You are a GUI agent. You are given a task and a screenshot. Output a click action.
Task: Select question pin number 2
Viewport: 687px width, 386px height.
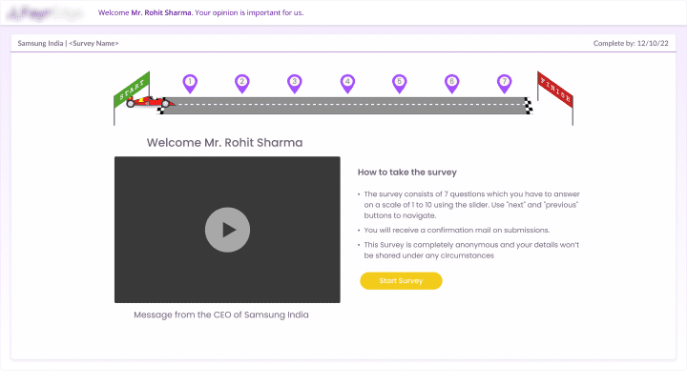242,83
